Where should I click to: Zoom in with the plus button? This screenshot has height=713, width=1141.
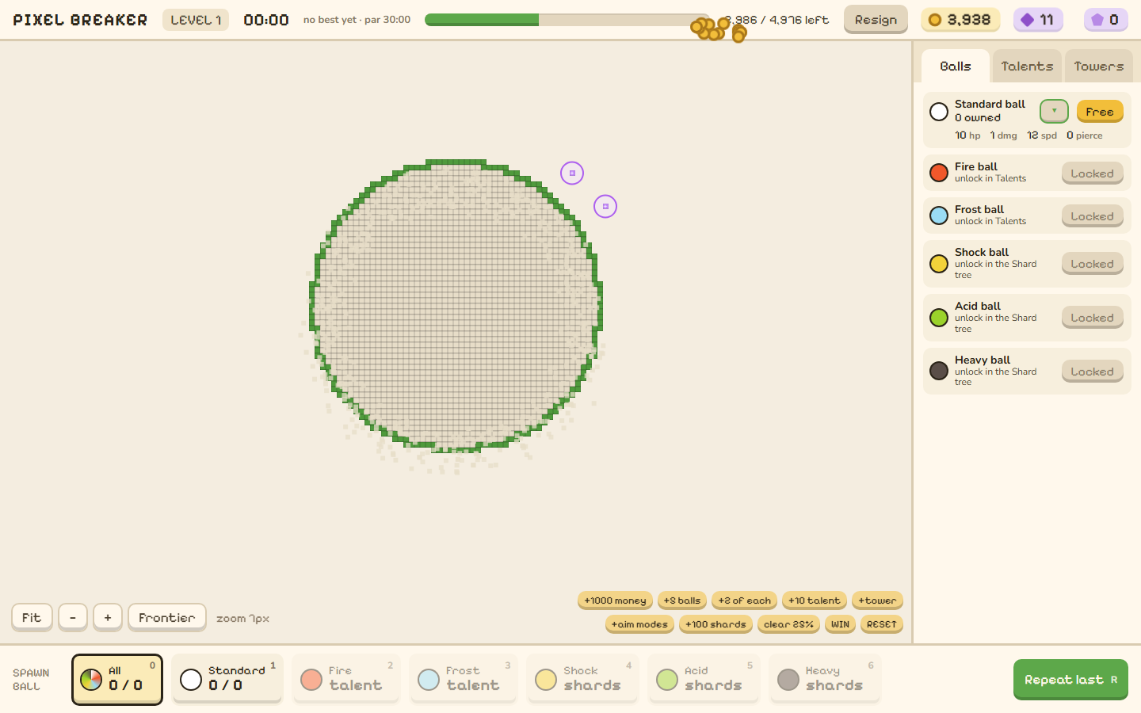[x=108, y=617]
